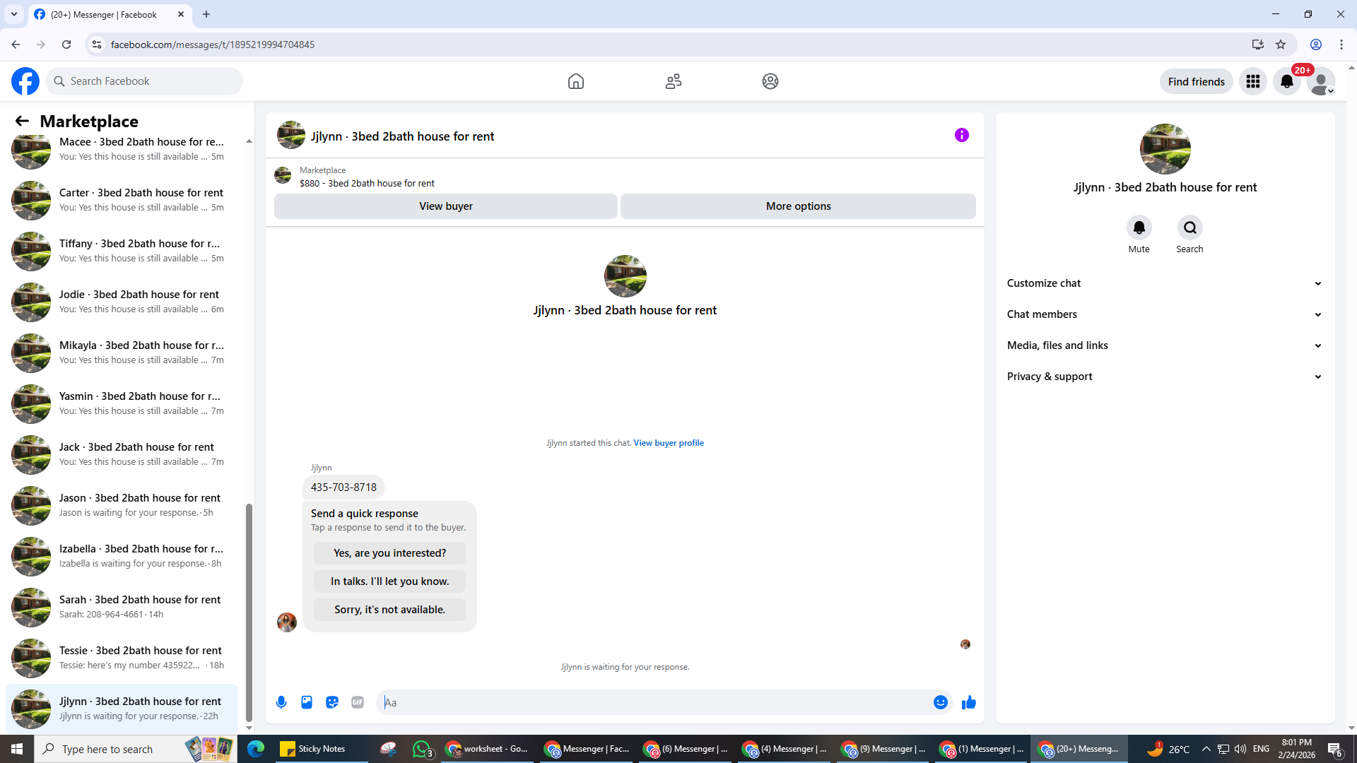1357x763 pixels.
Task: Open View buyer profile link
Action: [668, 443]
